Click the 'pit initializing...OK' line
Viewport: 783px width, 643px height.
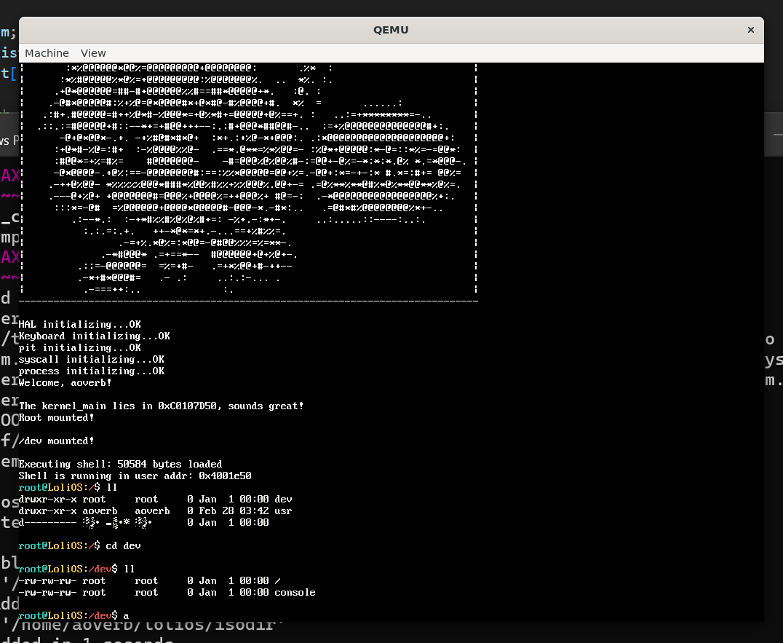coord(79,347)
